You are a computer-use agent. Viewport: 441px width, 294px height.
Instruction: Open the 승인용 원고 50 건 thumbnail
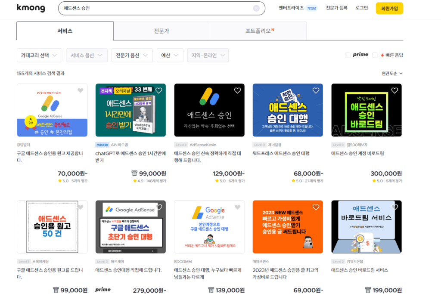point(52,227)
